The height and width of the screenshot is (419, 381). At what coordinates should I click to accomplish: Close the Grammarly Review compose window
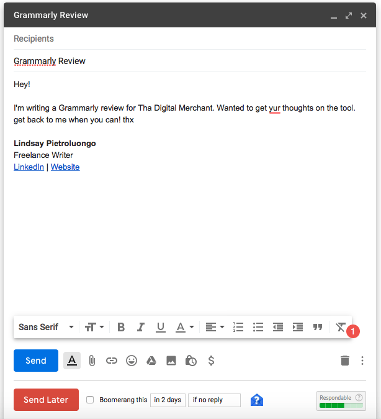click(364, 16)
